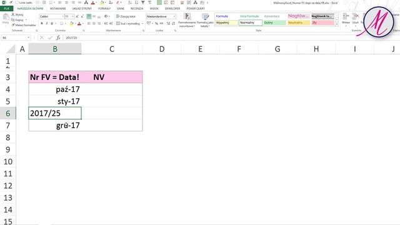Click the percent style icon
This screenshot has height=225, width=400.
(x=156, y=24)
